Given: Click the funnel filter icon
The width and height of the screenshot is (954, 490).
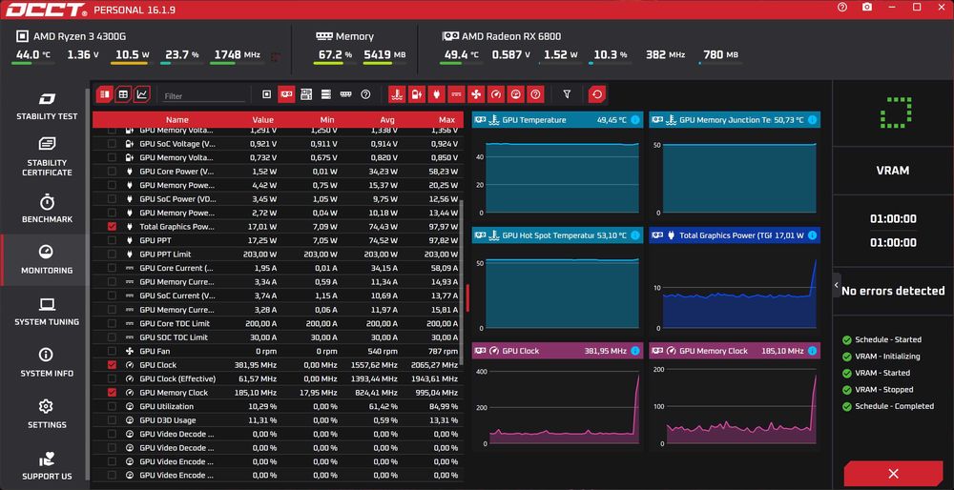Looking at the screenshot, I should click(567, 94).
